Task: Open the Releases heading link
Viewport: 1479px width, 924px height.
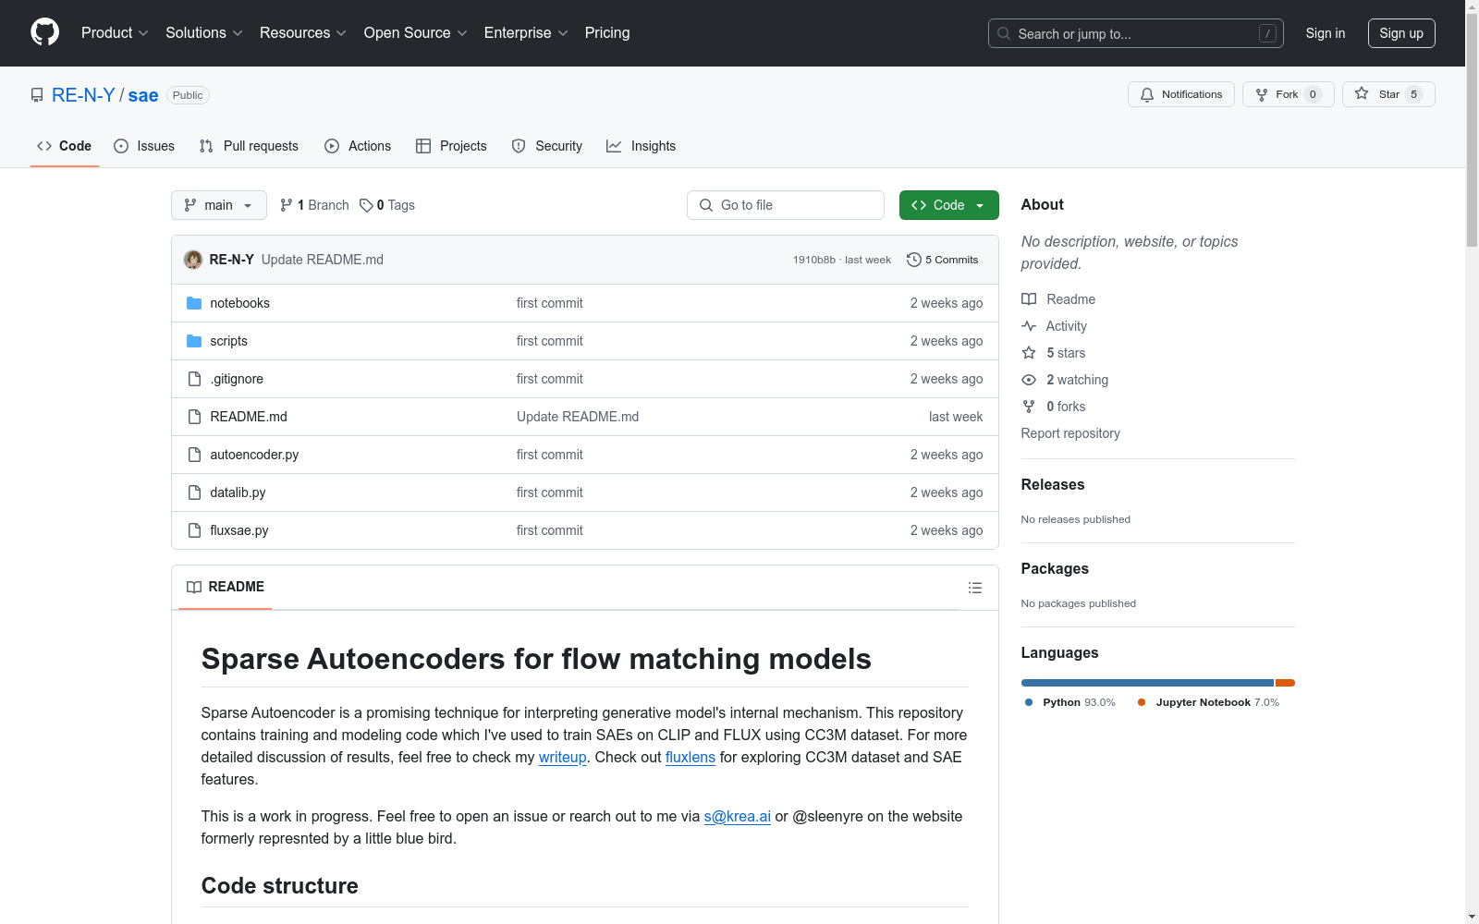Action: [1053, 484]
